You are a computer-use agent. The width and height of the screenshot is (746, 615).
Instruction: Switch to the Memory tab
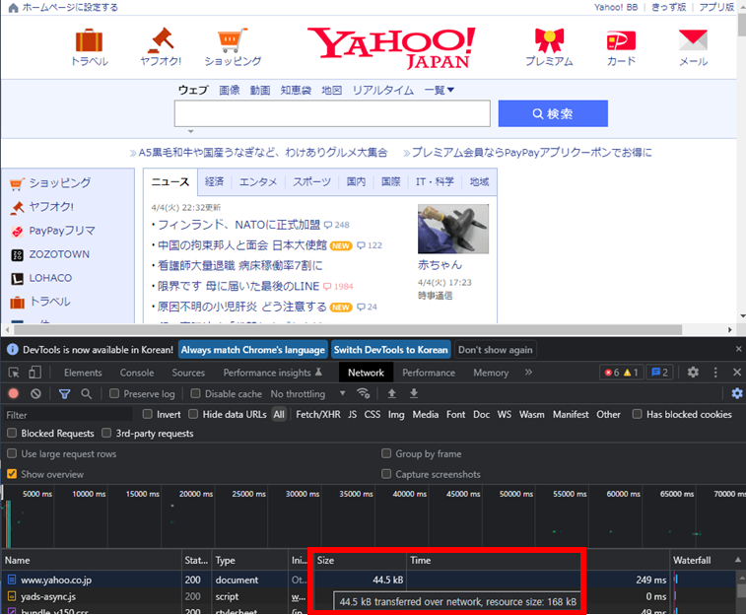point(491,373)
